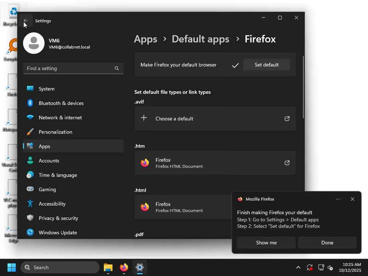The height and width of the screenshot is (276, 368).
Task: Click Default apps in the breadcrumb
Action: coord(200,39)
